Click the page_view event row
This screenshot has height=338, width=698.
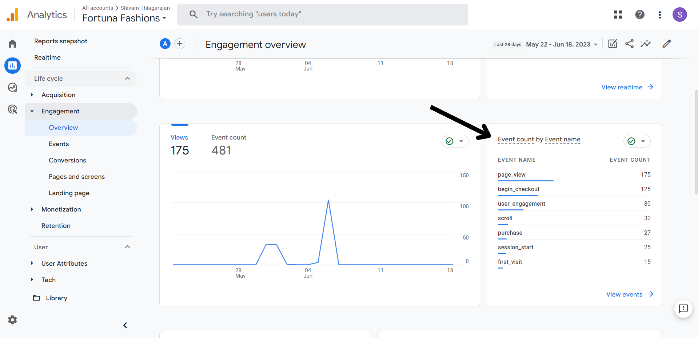[574, 175]
